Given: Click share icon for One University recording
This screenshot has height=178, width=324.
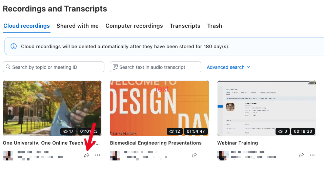Looking at the screenshot, I should tap(87, 155).
